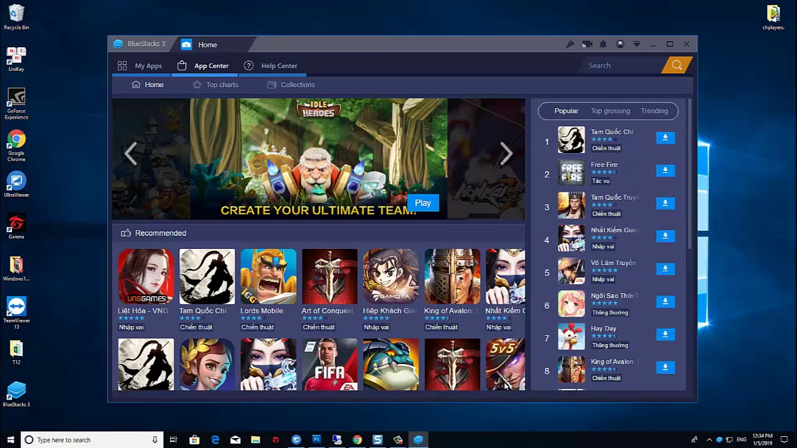
Task: Open BlueStacks 3 desktop shortcut
Action: click(16, 394)
